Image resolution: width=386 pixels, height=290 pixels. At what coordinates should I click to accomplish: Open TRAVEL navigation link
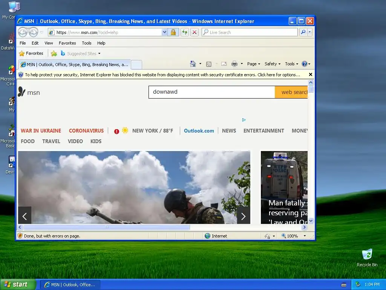pyautogui.click(x=51, y=141)
